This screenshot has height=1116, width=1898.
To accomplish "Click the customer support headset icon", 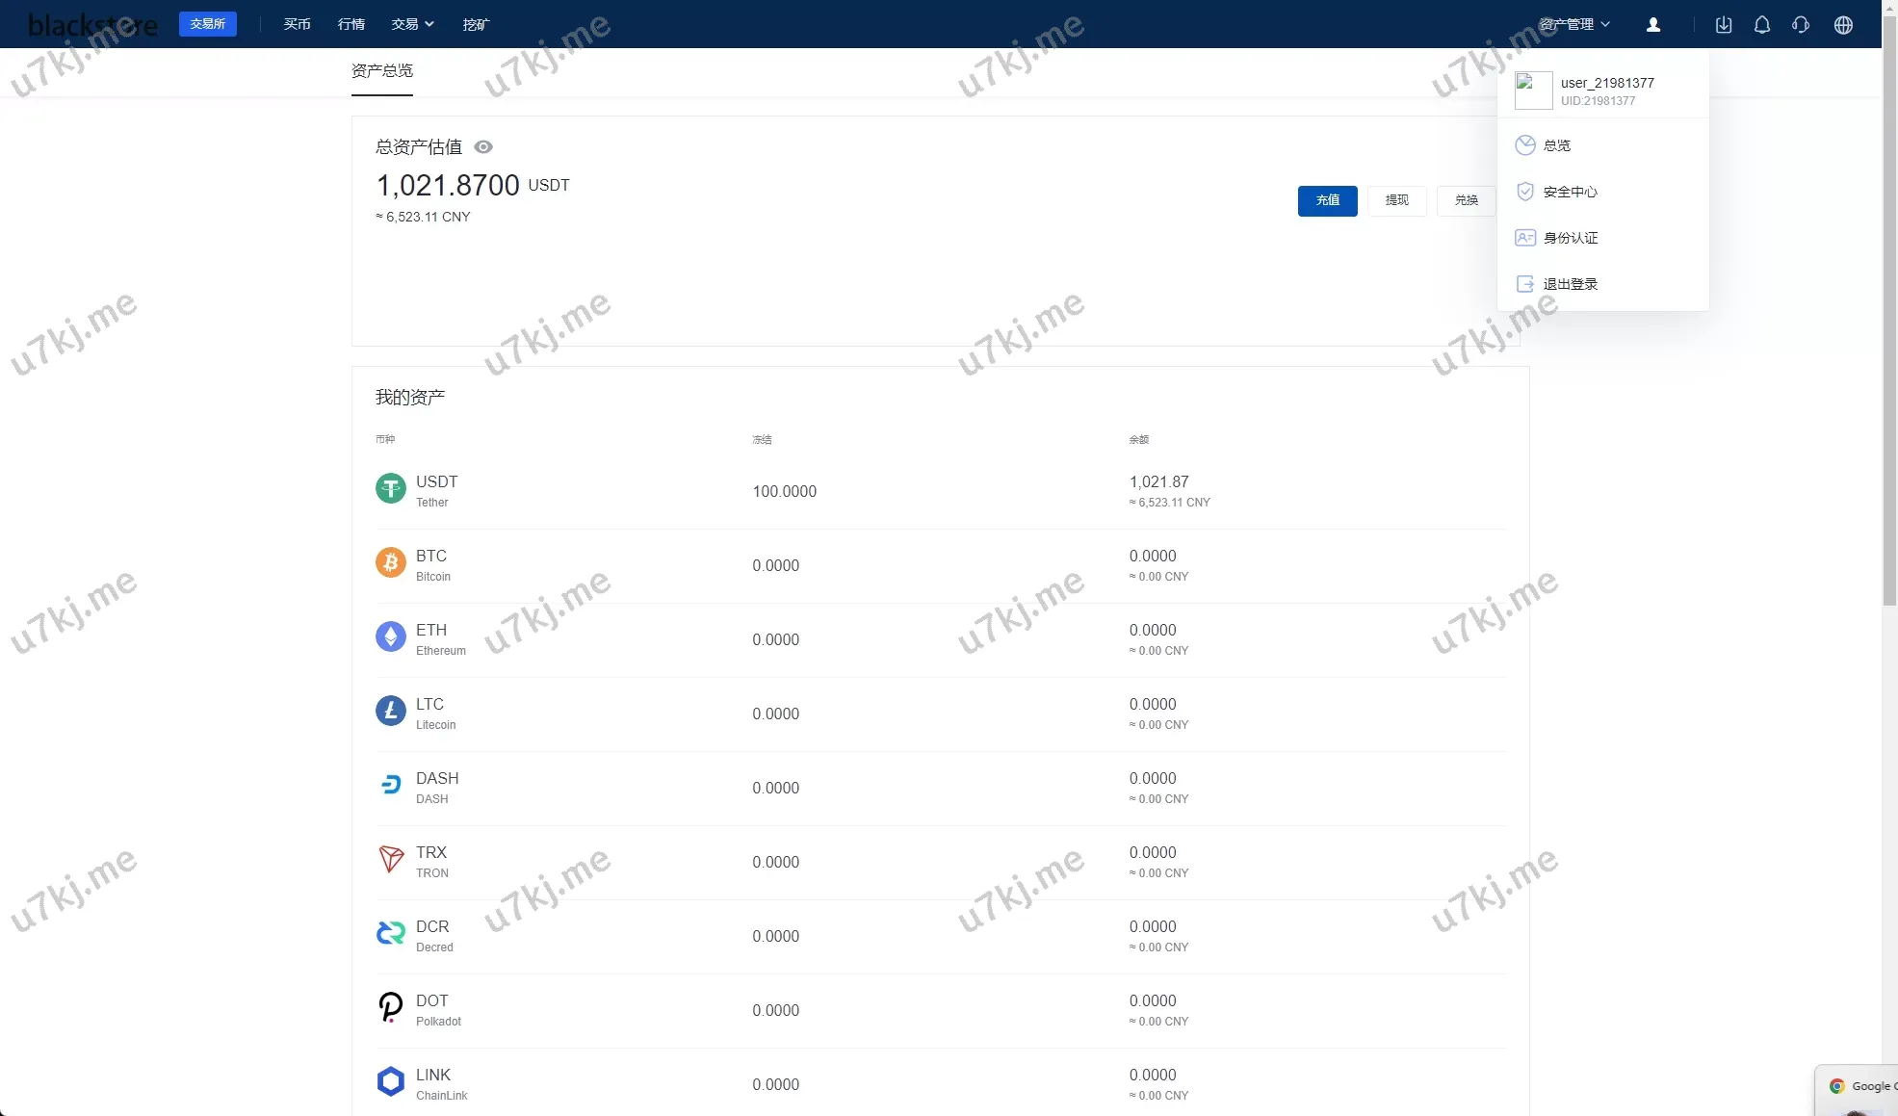I will 1801,25.
